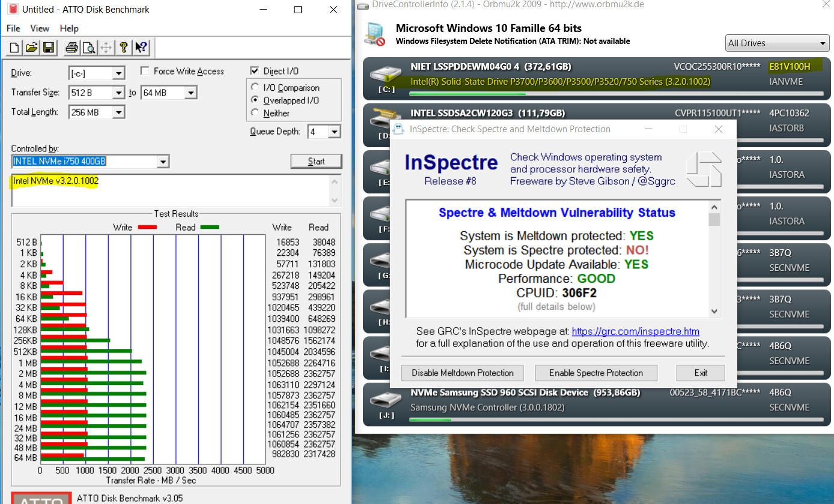Click the NVMe Samsung SSD 960 SCSI drive name
The width and height of the screenshot is (834, 504).
[x=499, y=392]
